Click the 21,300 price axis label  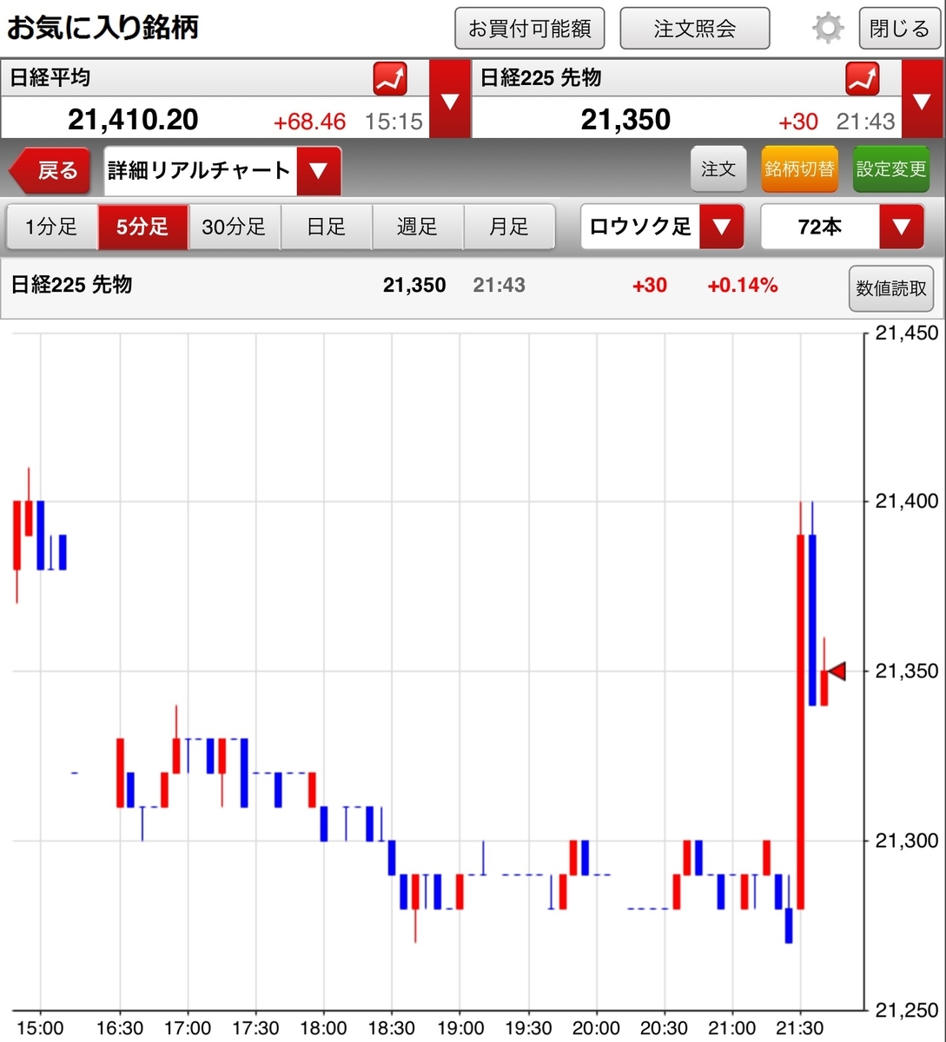click(x=907, y=841)
